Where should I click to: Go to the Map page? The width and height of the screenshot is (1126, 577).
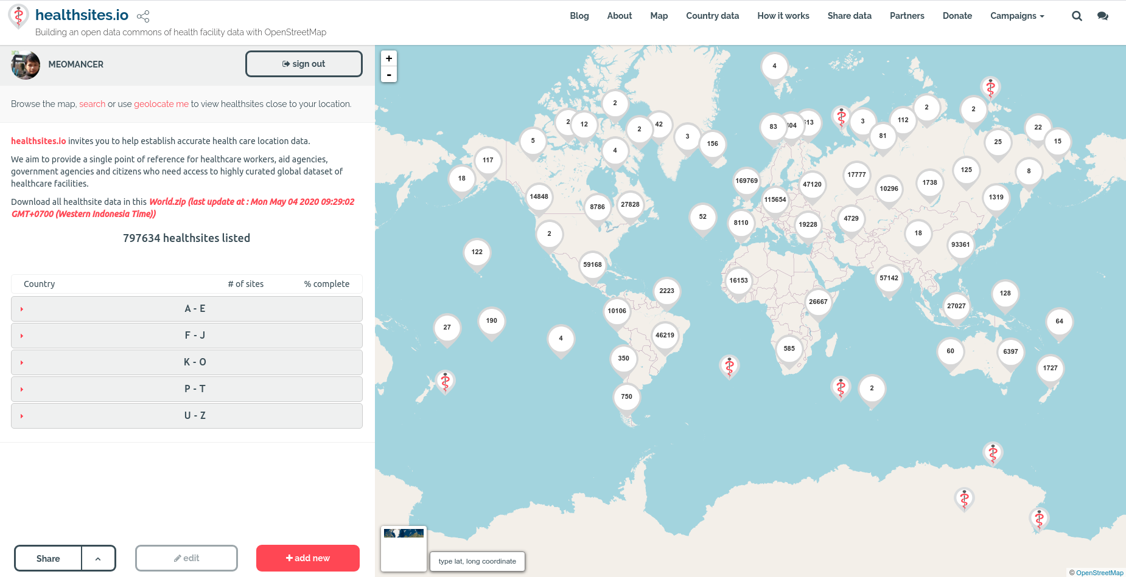click(x=659, y=16)
